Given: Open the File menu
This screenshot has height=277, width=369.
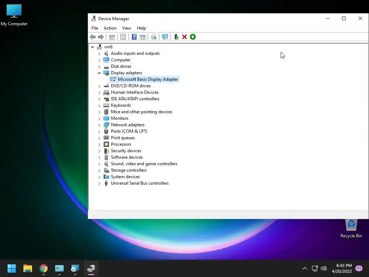Looking at the screenshot, I should [x=95, y=28].
